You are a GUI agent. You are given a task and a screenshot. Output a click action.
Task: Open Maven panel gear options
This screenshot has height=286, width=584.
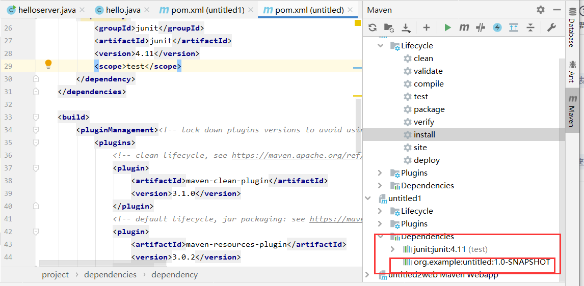pyautogui.click(x=541, y=10)
